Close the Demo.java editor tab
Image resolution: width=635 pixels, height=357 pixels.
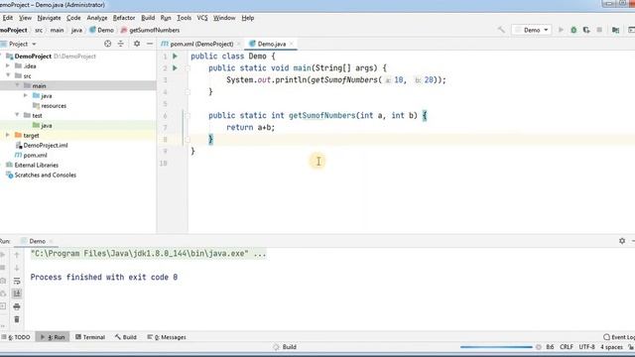click(292, 44)
